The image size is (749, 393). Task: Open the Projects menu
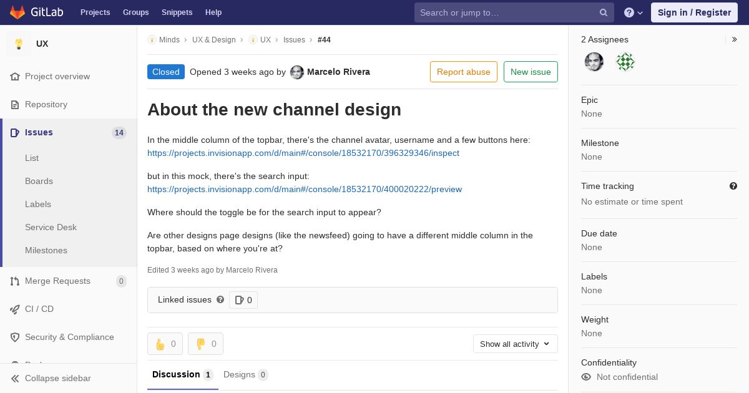point(95,12)
